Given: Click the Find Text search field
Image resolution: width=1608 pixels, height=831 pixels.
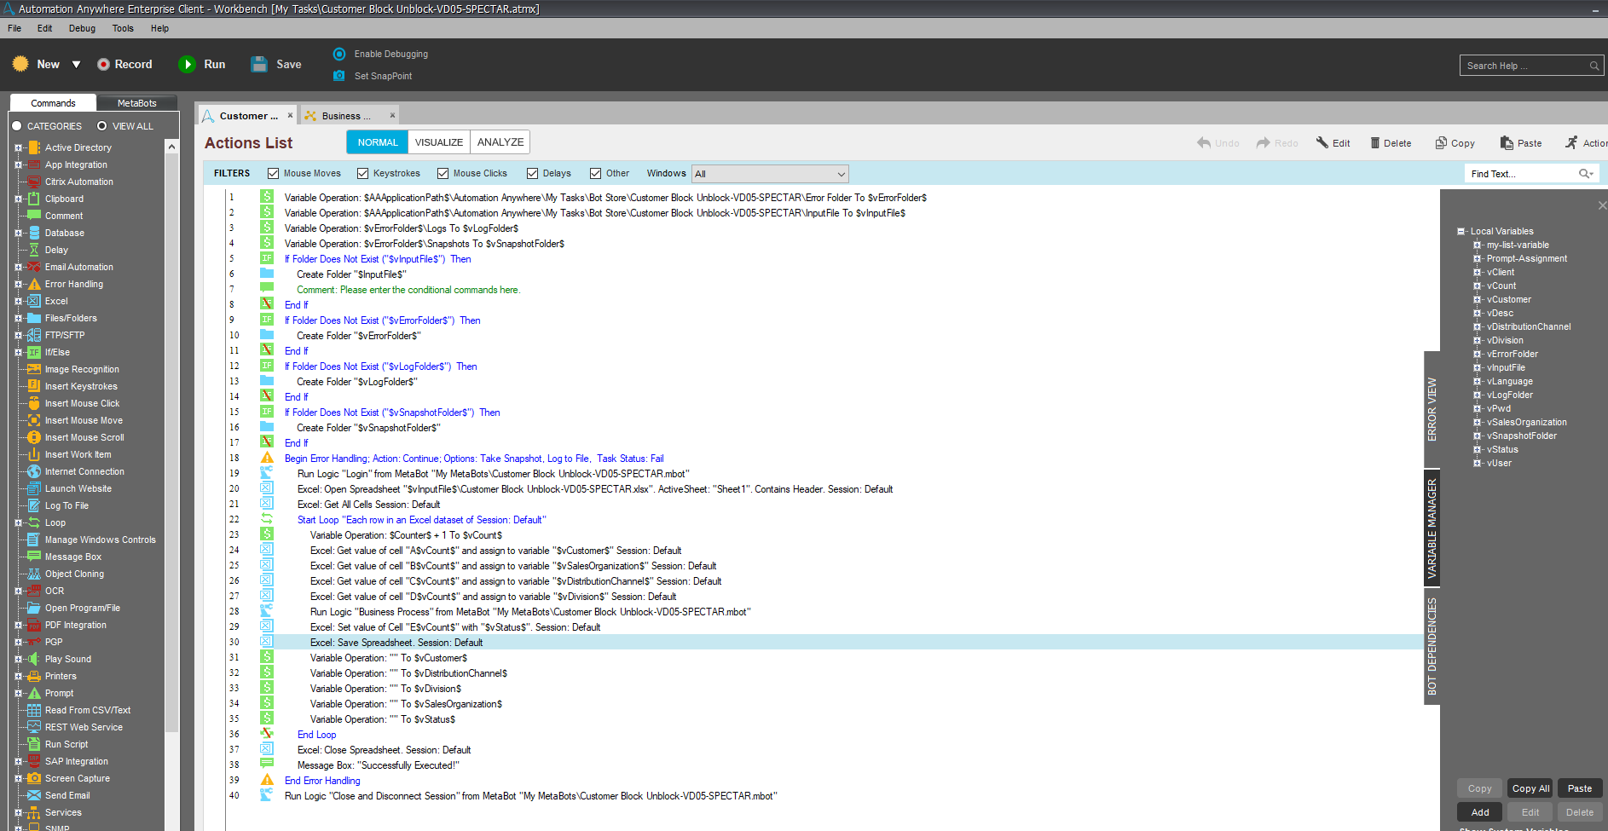Looking at the screenshot, I should point(1520,174).
